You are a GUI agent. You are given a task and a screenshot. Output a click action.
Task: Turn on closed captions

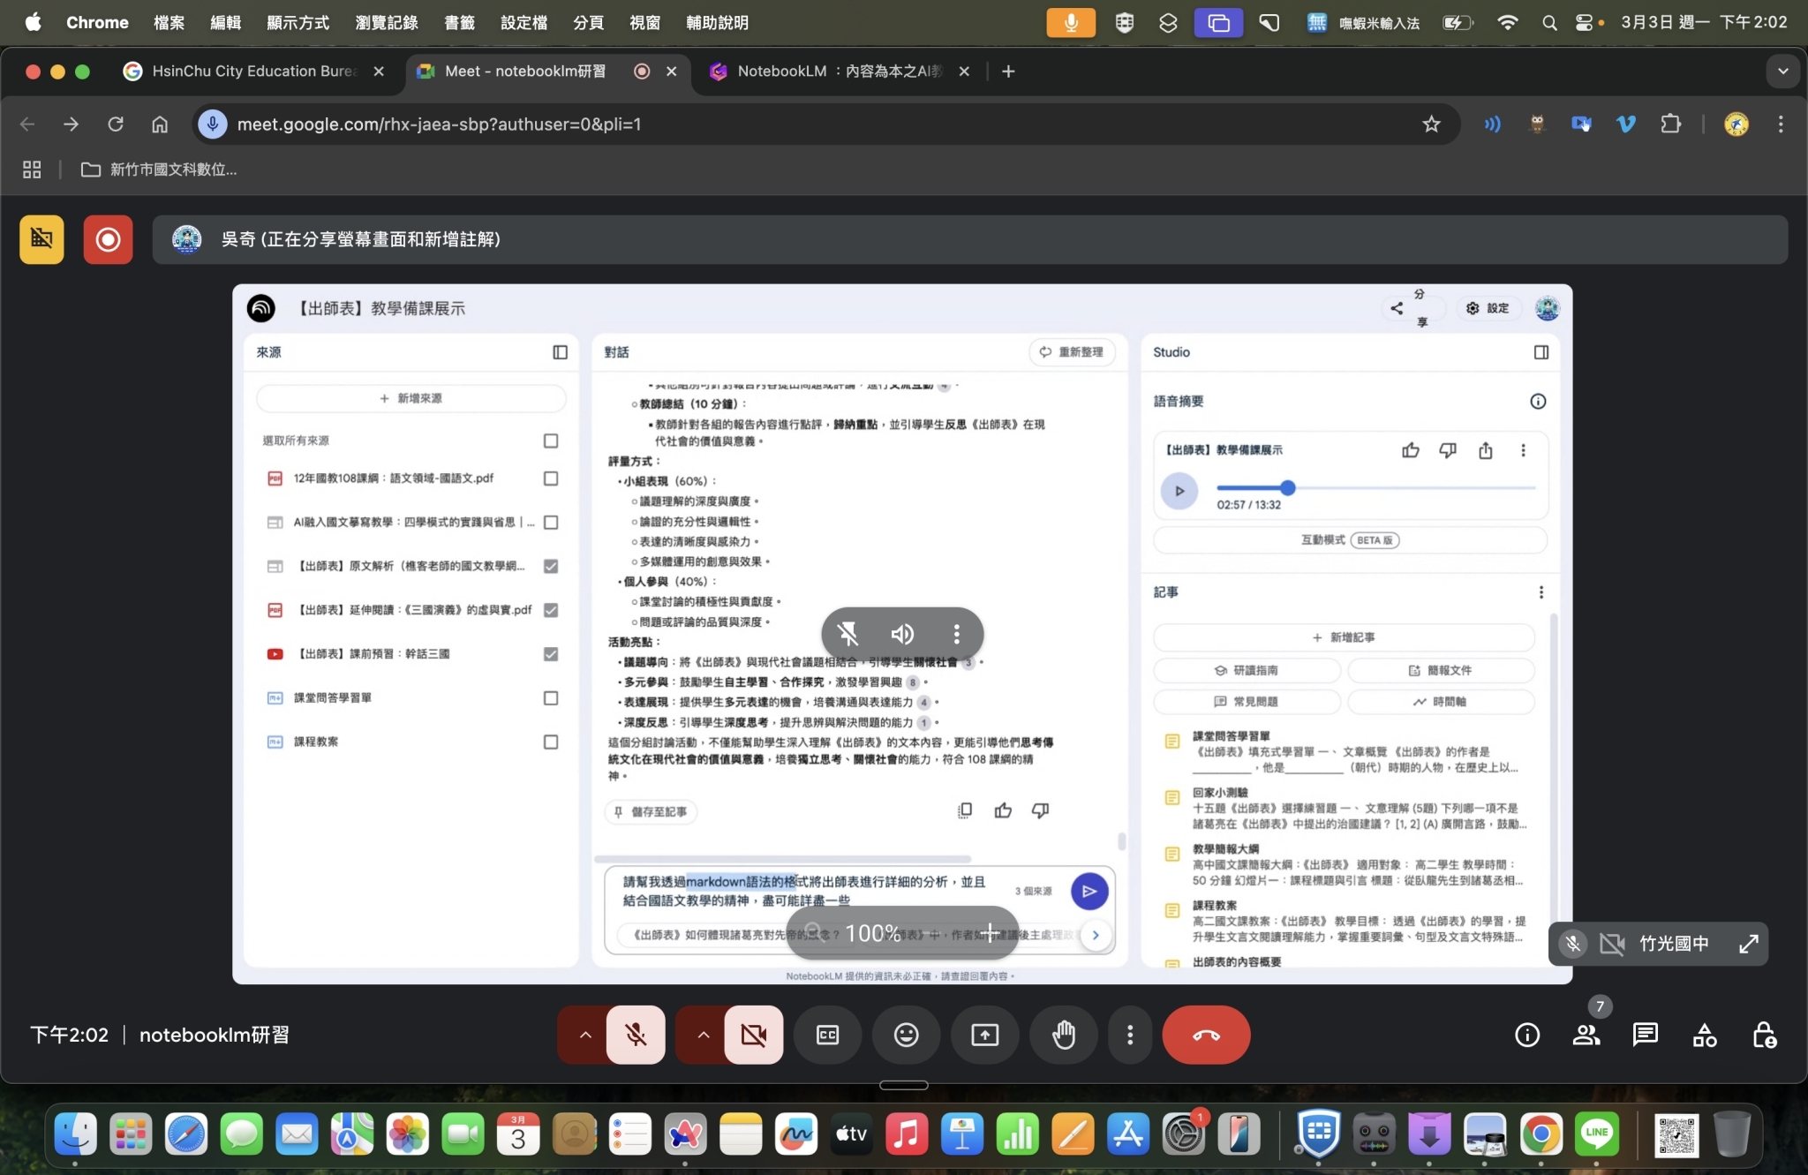point(827,1035)
